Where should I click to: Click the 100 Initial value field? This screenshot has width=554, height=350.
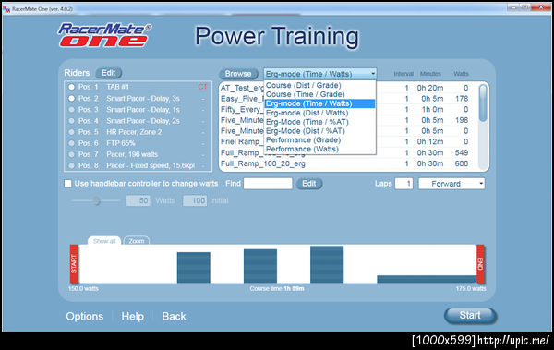pos(195,200)
